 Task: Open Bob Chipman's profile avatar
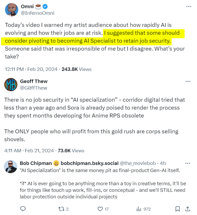(11, 166)
